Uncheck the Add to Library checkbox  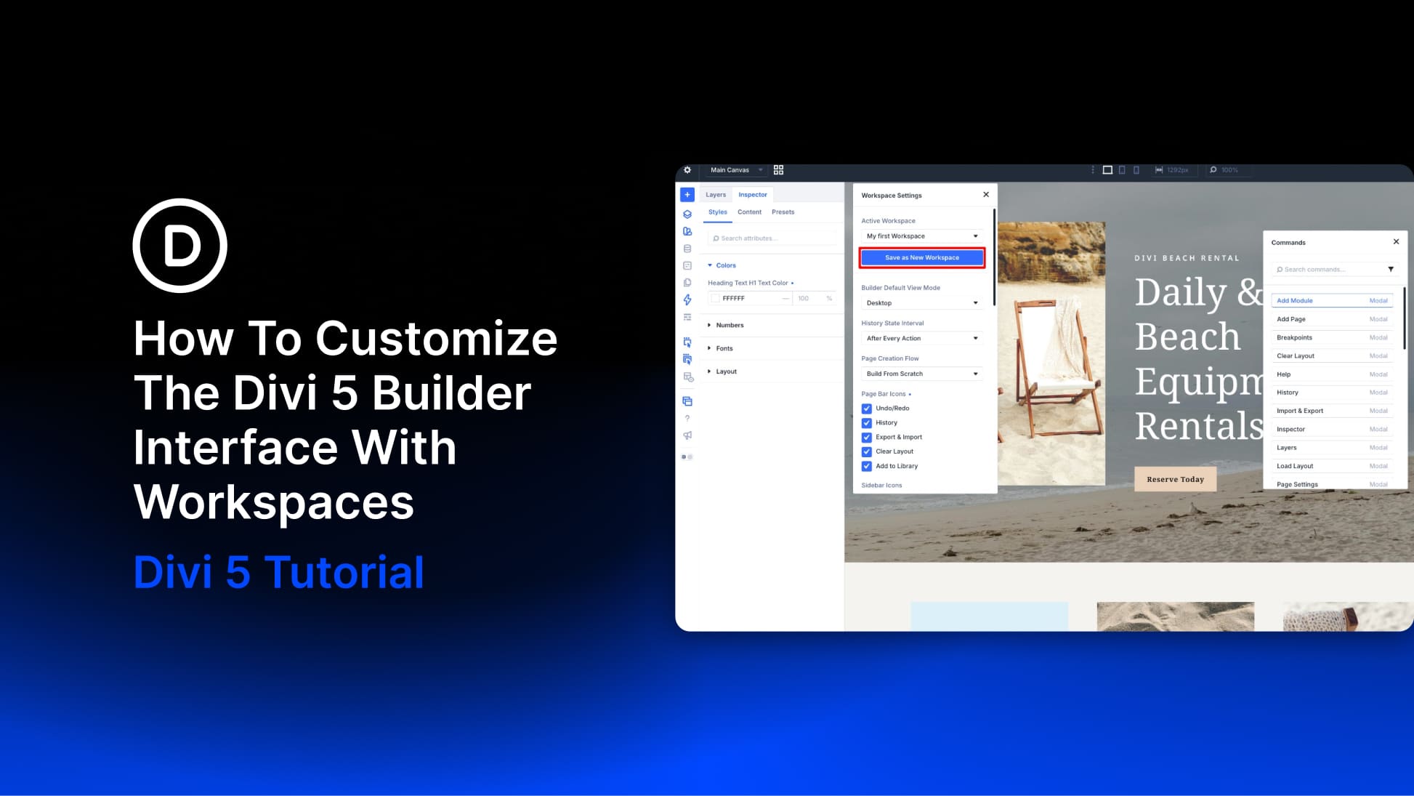[866, 467]
